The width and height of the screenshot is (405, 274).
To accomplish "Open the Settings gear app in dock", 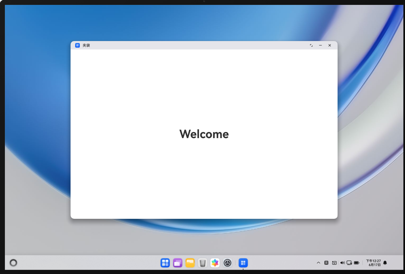I will [228, 263].
